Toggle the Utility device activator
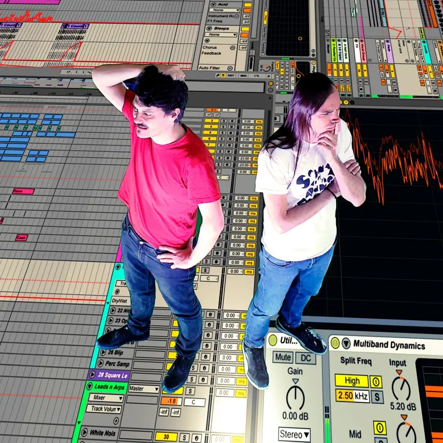This screenshot has width=443, height=443. [272, 341]
